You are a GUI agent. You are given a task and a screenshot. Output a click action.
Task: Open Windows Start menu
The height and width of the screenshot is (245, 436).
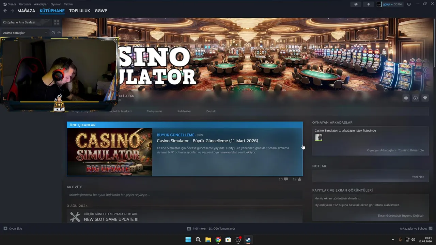[188, 240]
